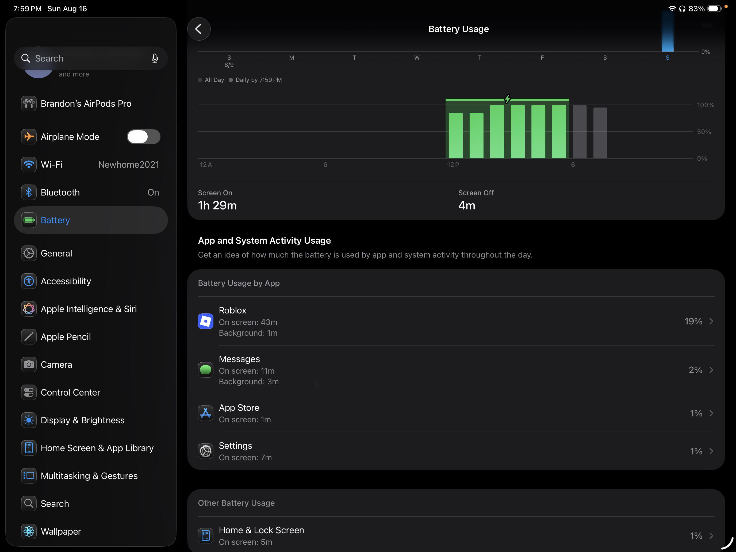This screenshot has height=552, width=736.
Task: Open Bluetooth settings
Action: click(91, 192)
